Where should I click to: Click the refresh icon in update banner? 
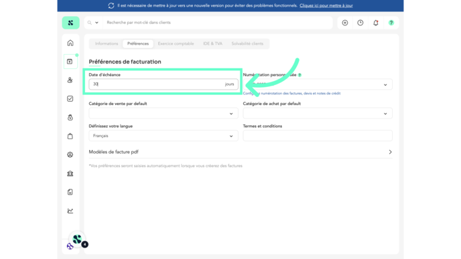111,5
